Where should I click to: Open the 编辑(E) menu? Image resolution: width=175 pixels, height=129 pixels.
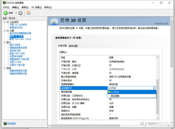click(x=15, y=7)
